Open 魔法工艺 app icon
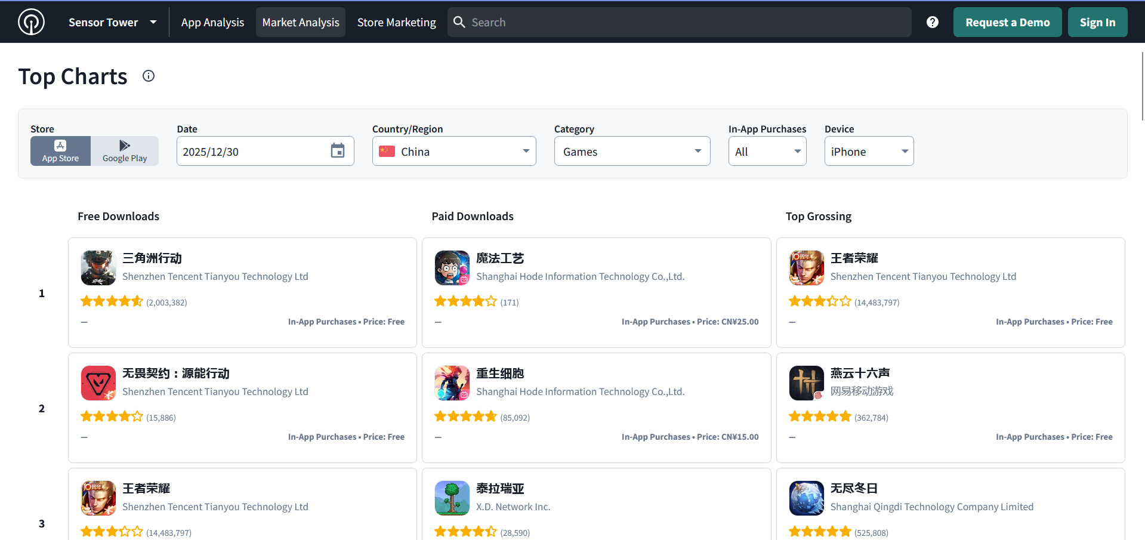 452,268
